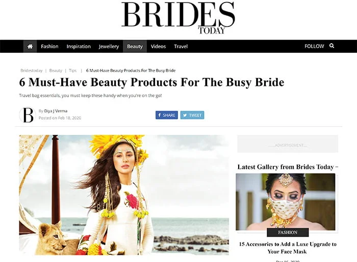Click the FASHION category label on gallery
Viewport: 357px width, 262px height.
[288, 232]
